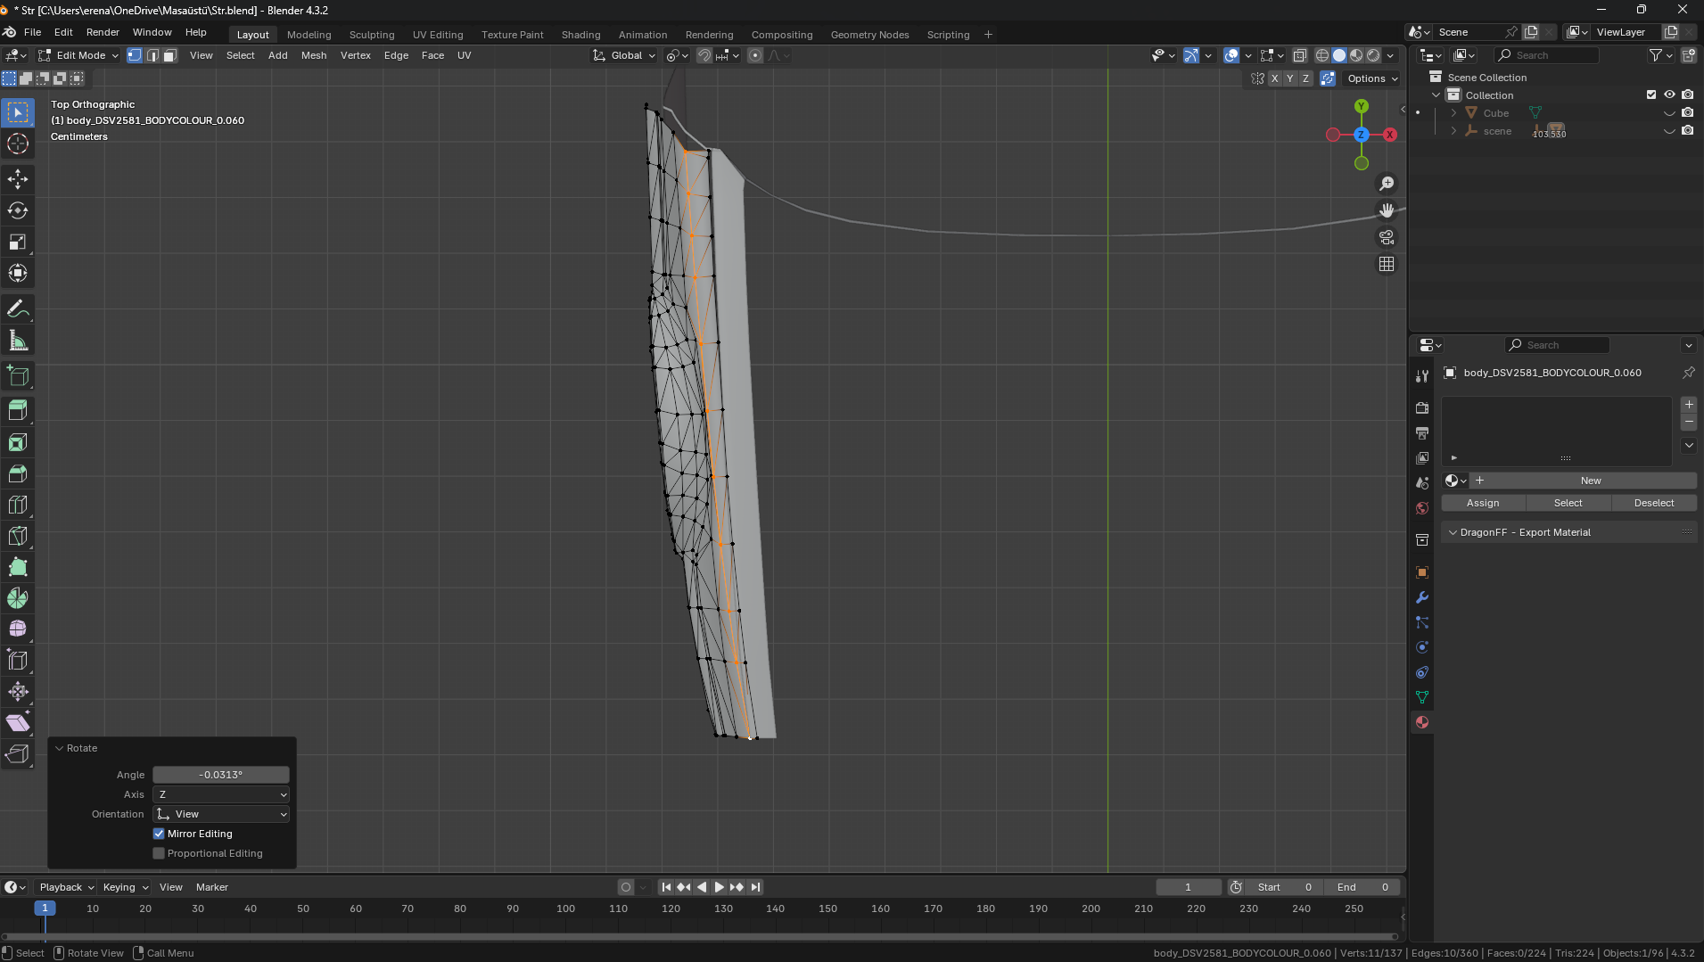1704x962 pixels.
Task: Switch to face select mode
Action: click(169, 55)
